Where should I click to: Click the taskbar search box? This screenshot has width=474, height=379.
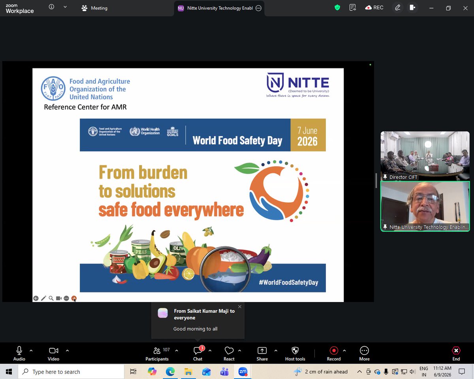[x=71, y=371]
